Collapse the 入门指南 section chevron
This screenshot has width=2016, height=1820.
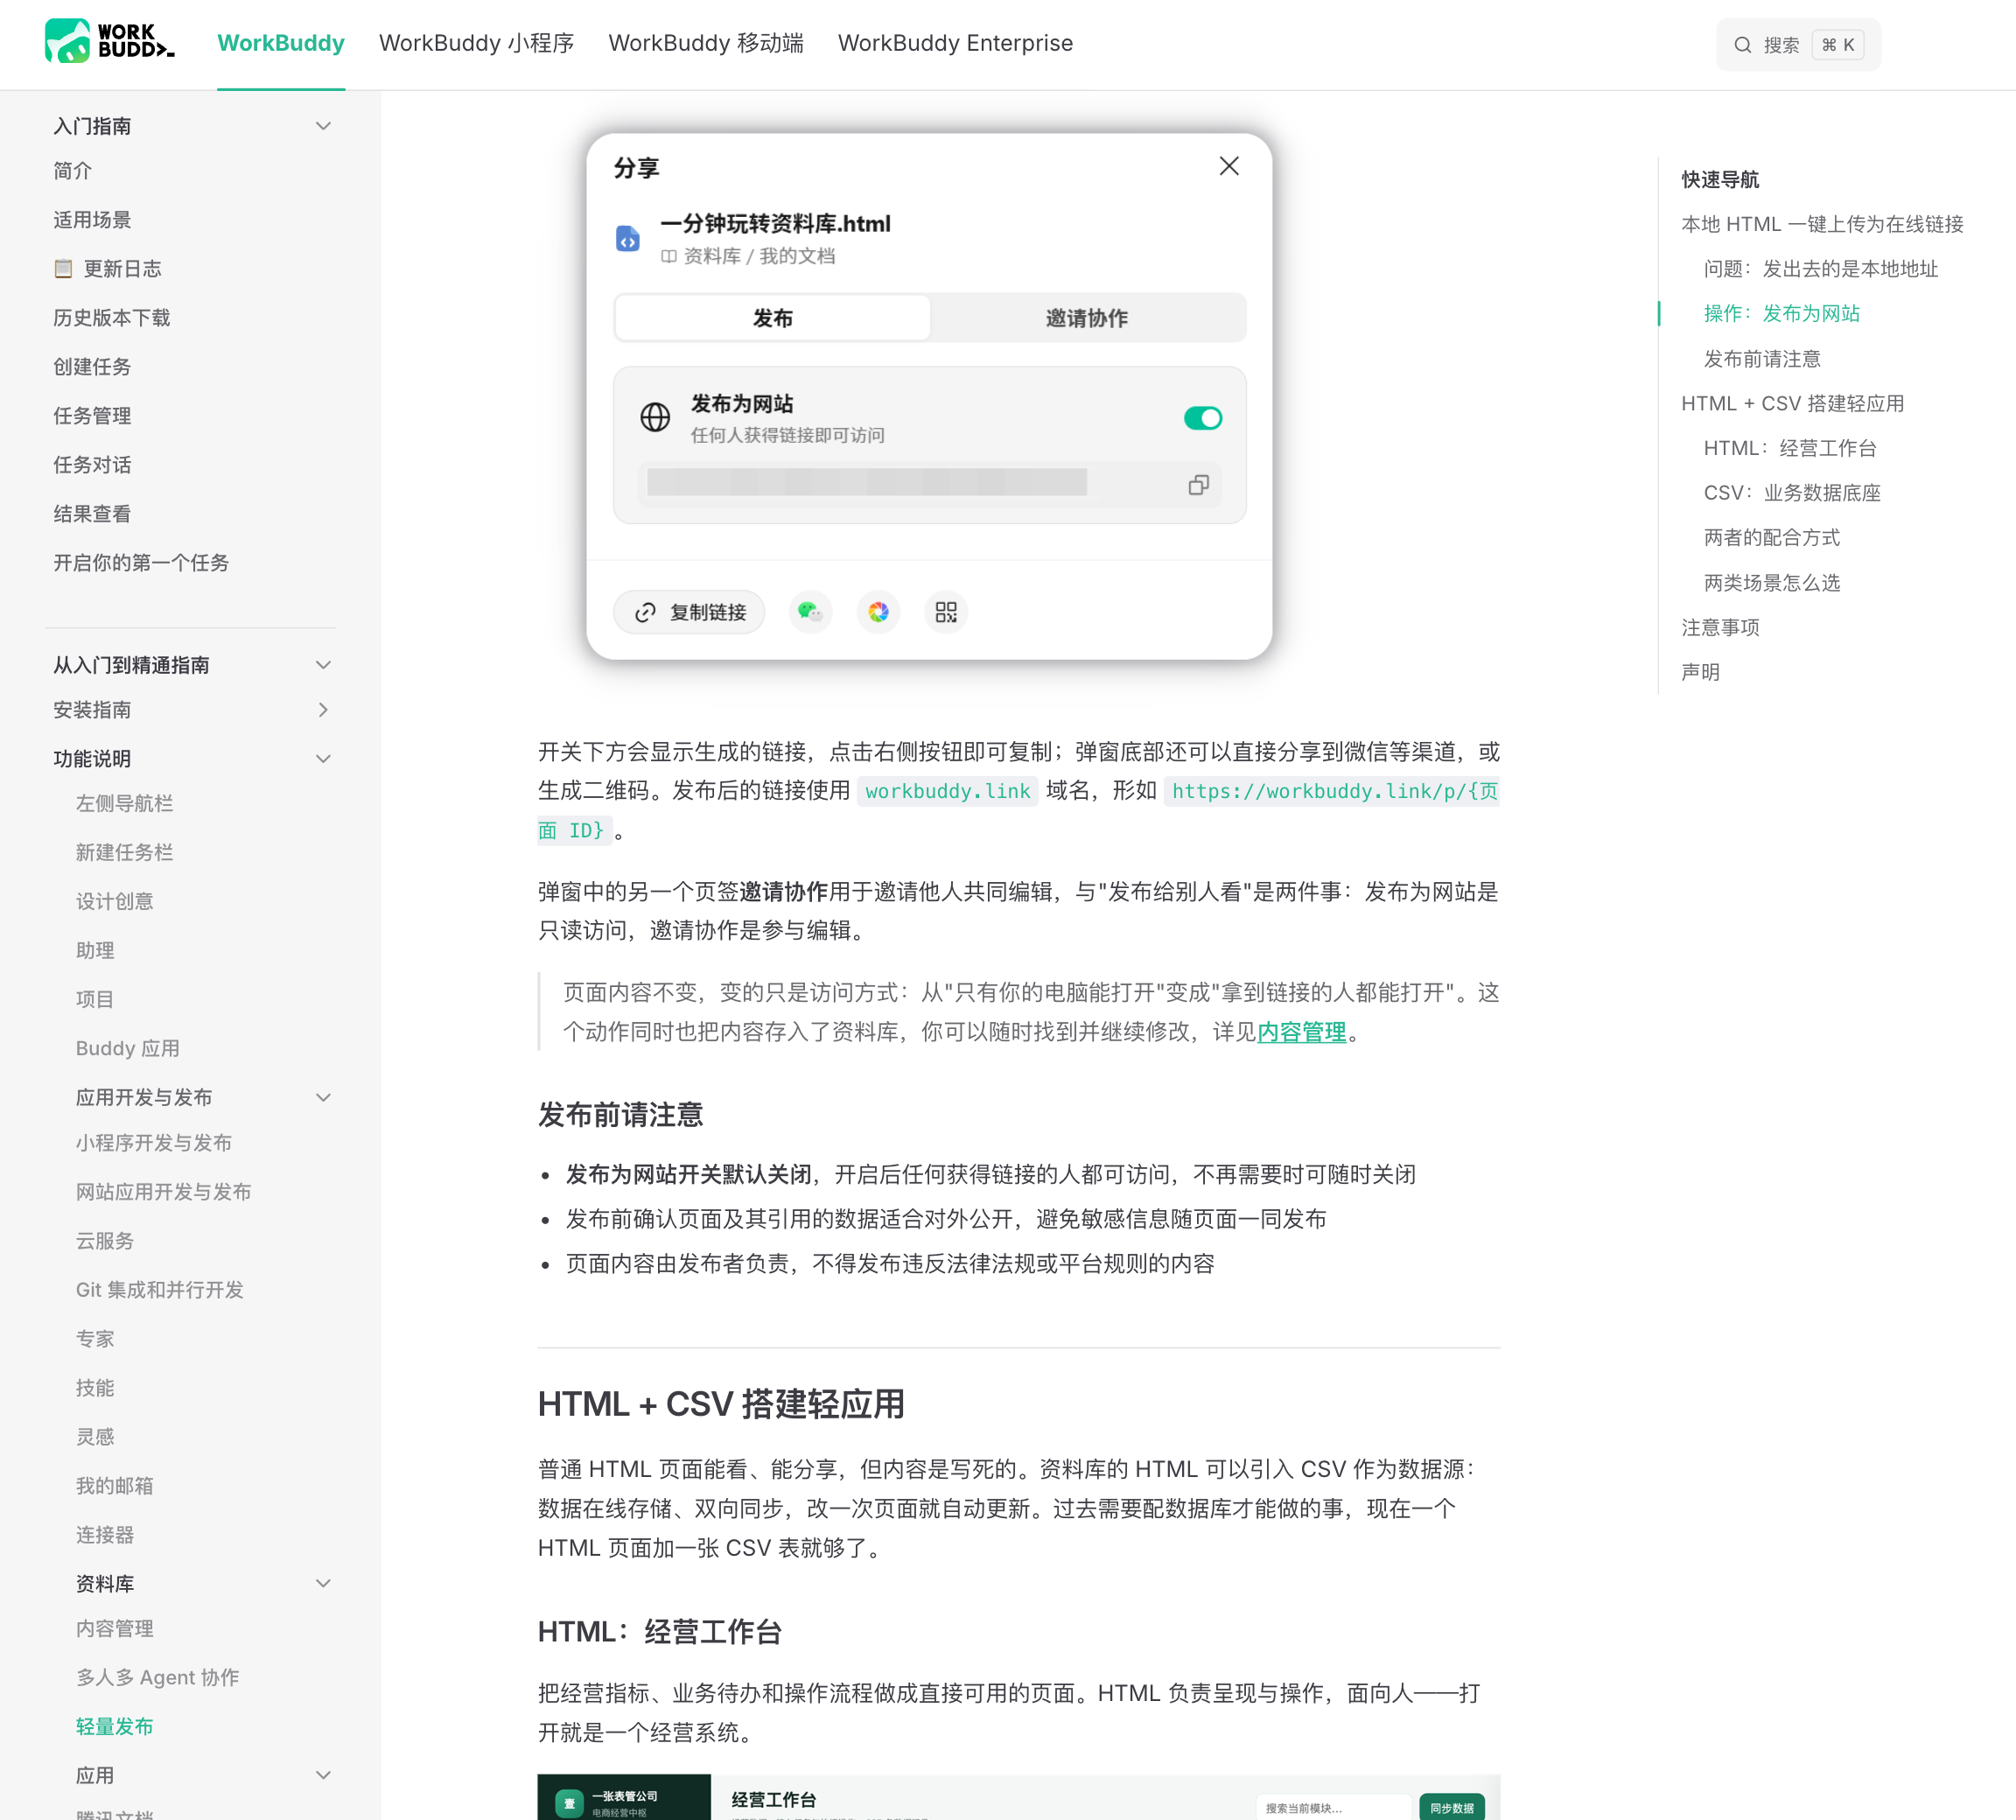pos(323,126)
